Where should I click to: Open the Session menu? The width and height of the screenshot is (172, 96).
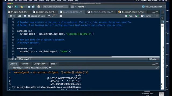point(41,1)
